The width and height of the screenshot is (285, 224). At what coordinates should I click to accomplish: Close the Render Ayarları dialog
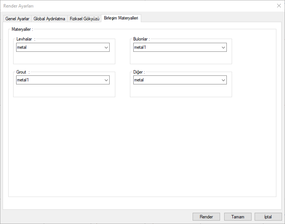[x=279, y=6]
